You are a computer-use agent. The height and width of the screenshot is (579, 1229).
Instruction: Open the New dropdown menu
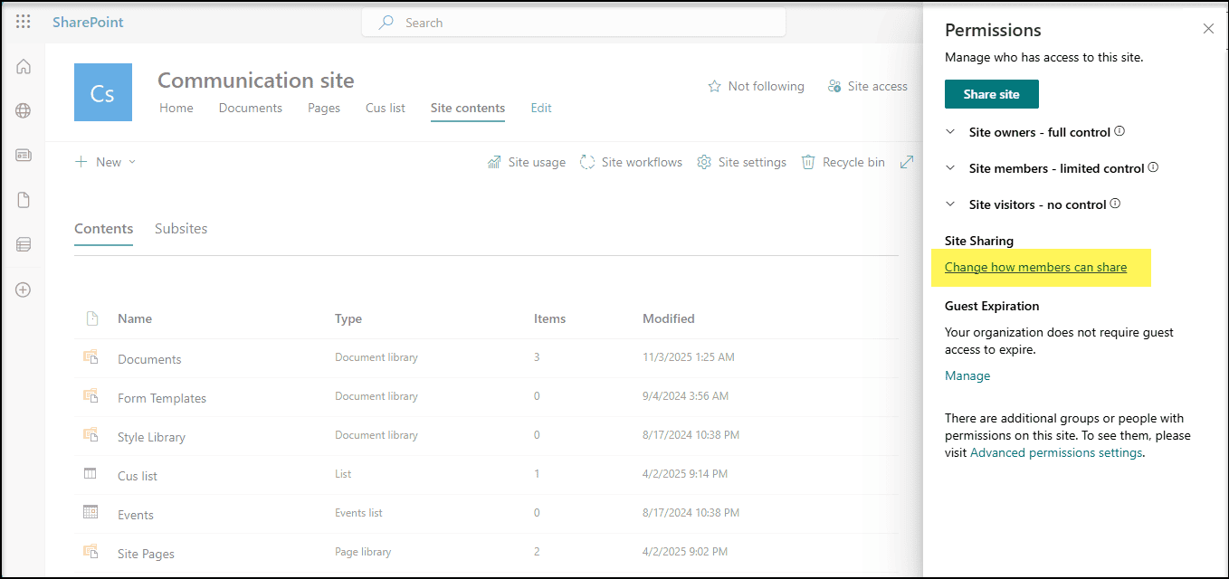click(x=105, y=161)
